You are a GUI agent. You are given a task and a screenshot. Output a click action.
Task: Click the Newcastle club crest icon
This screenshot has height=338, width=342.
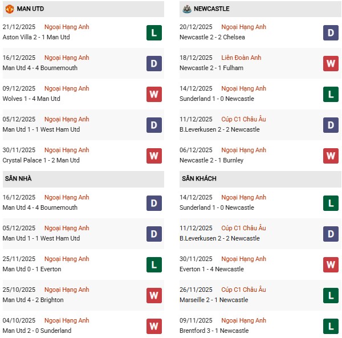186,9
